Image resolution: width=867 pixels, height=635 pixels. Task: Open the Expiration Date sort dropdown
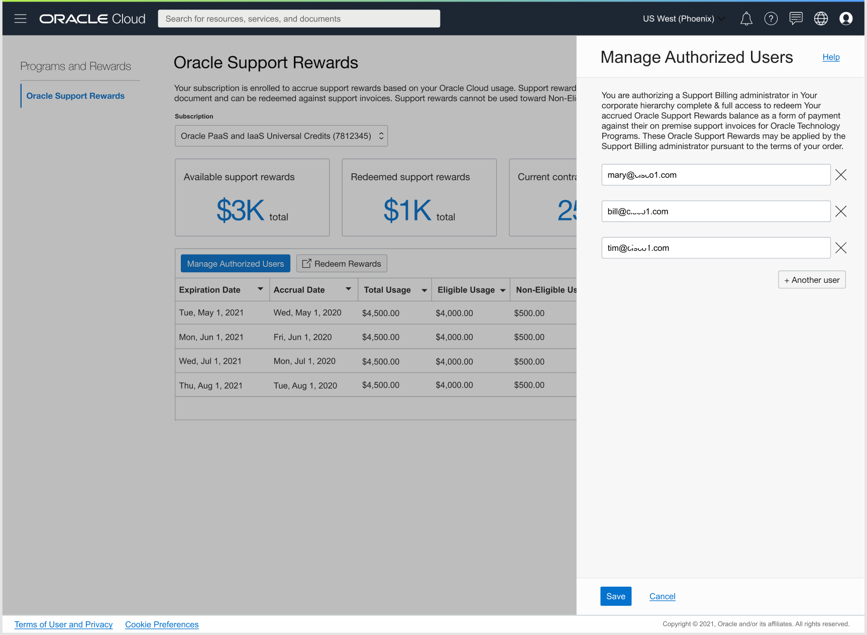[x=261, y=289]
